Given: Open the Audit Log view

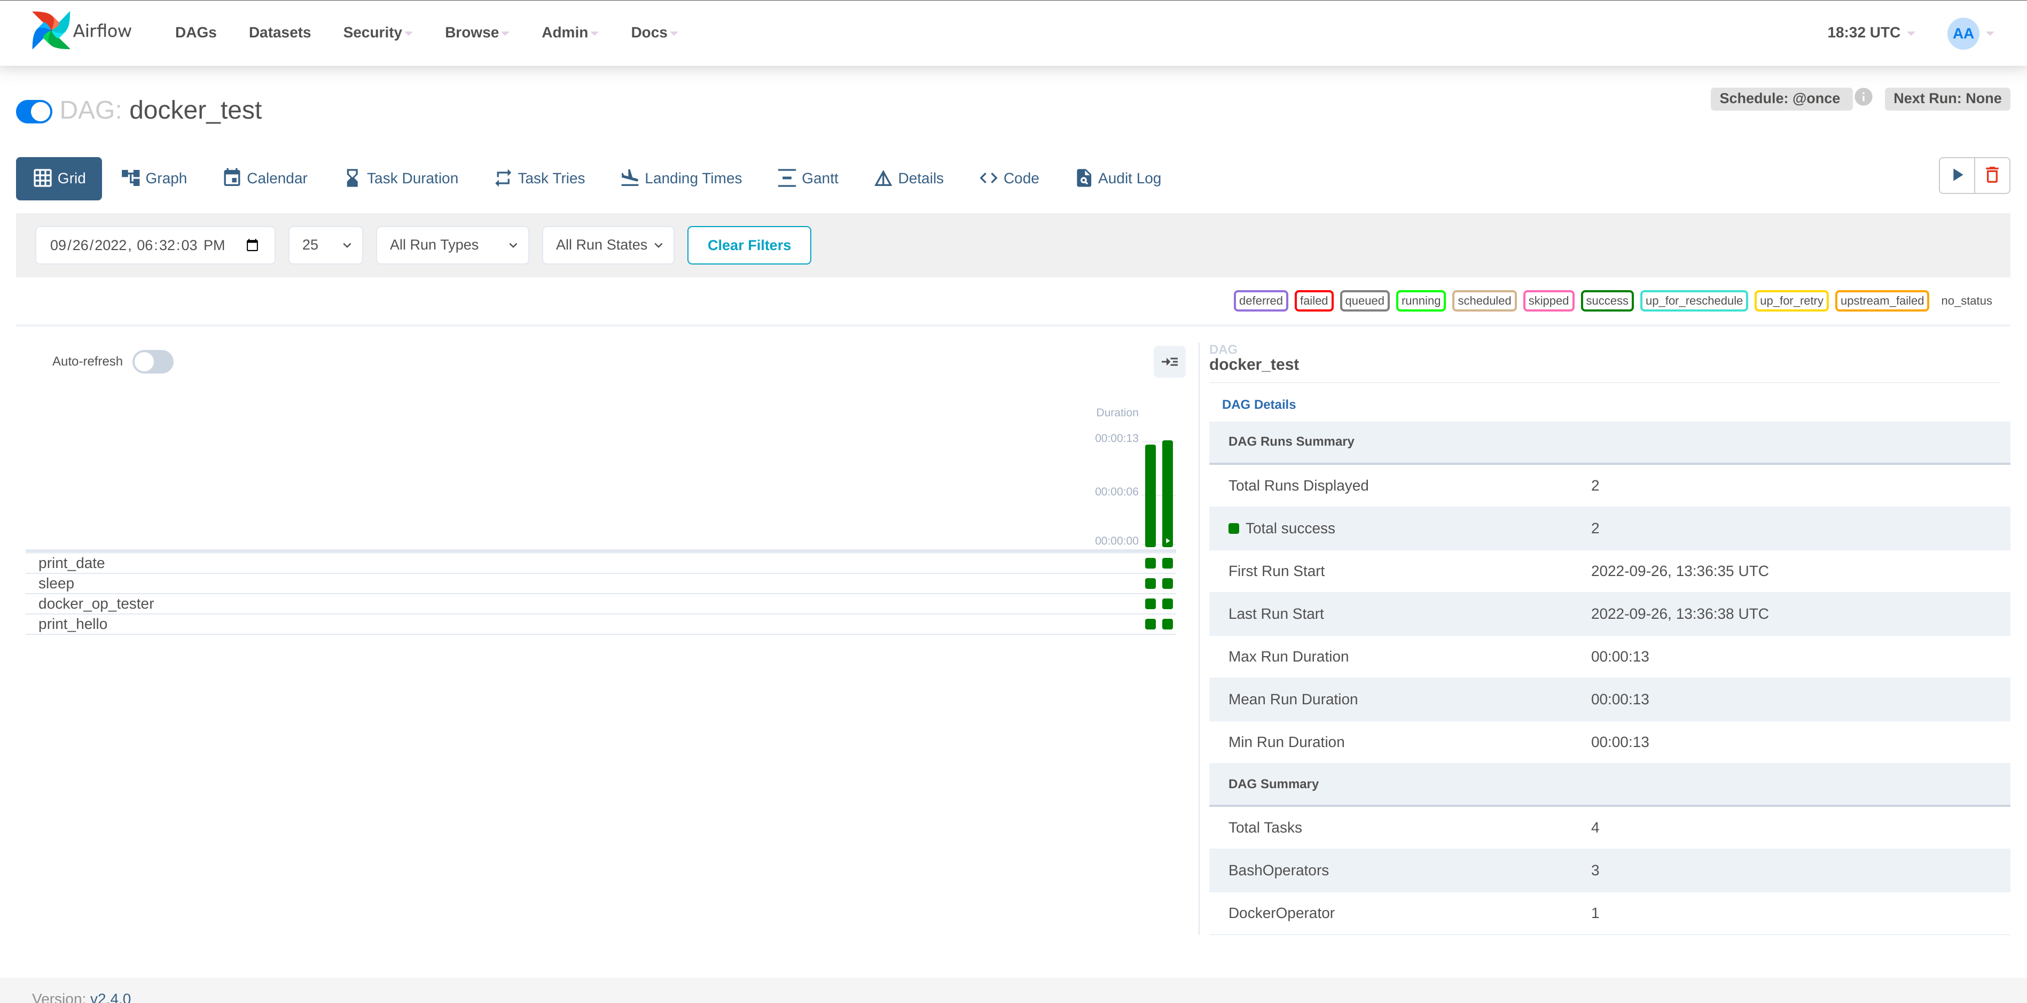Looking at the screenshot, I should tap(1118, 178).
